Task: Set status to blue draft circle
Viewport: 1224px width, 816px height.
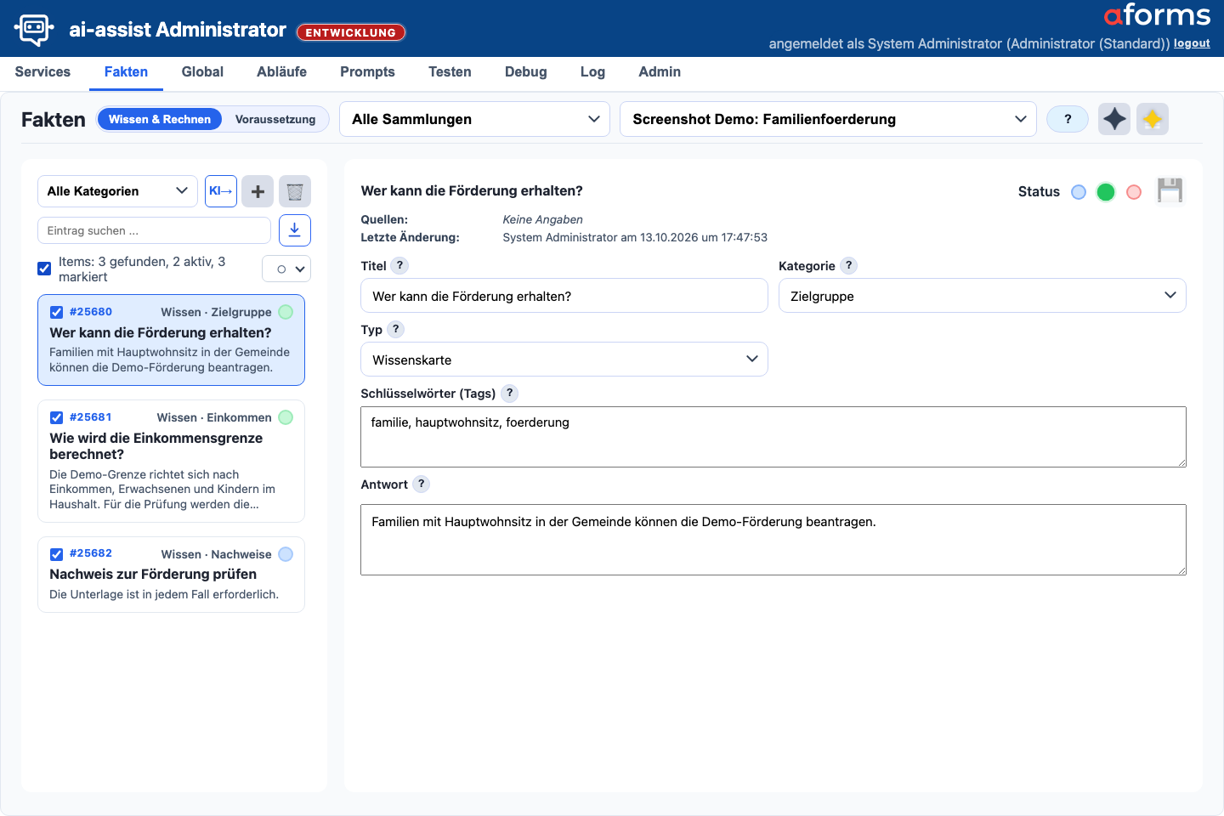Action: coord(1079,192)
